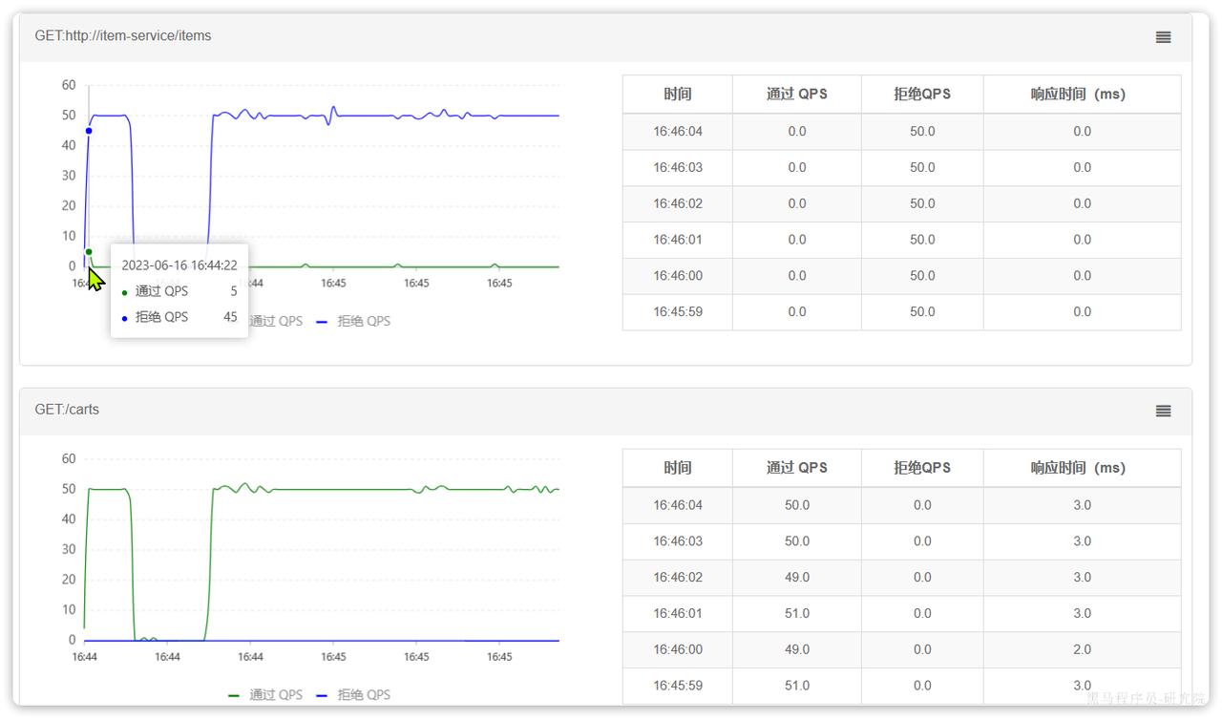The width and height of the screenshot is (1222, 720).
Task: Click the 响应时间 (ms) header in carts table
Action: click(x=1082, y=468)
